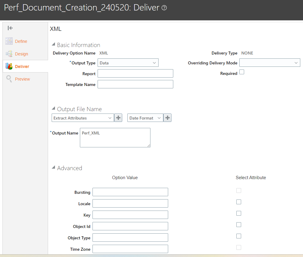
Task: Click the Object Id value field
Action: pyautogui.click(x=130, y=226)
